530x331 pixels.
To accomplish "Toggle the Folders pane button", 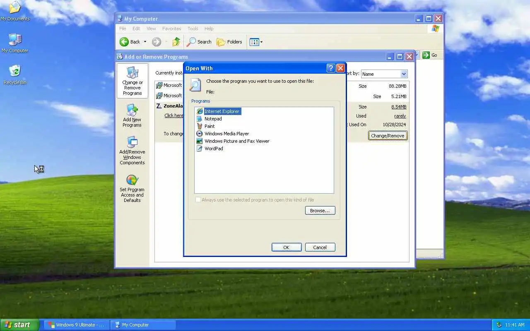I will click(229, 42).
